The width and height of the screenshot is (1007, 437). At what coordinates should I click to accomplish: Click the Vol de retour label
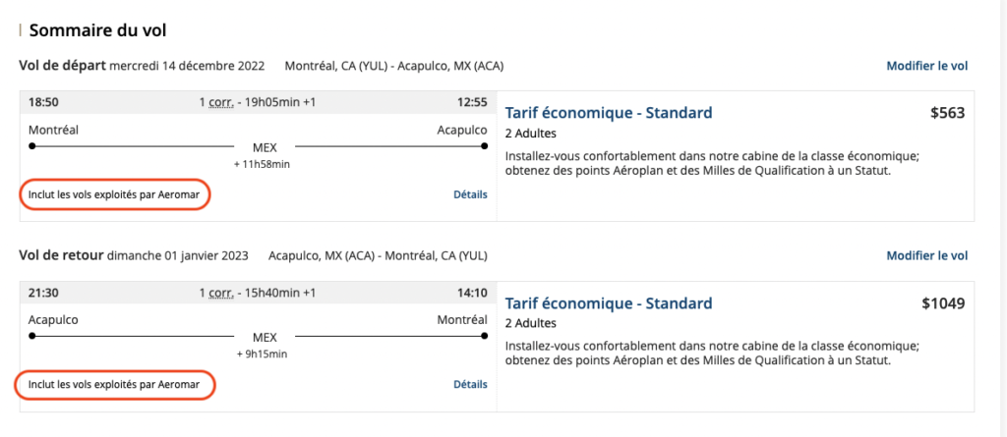pos(61,255)
